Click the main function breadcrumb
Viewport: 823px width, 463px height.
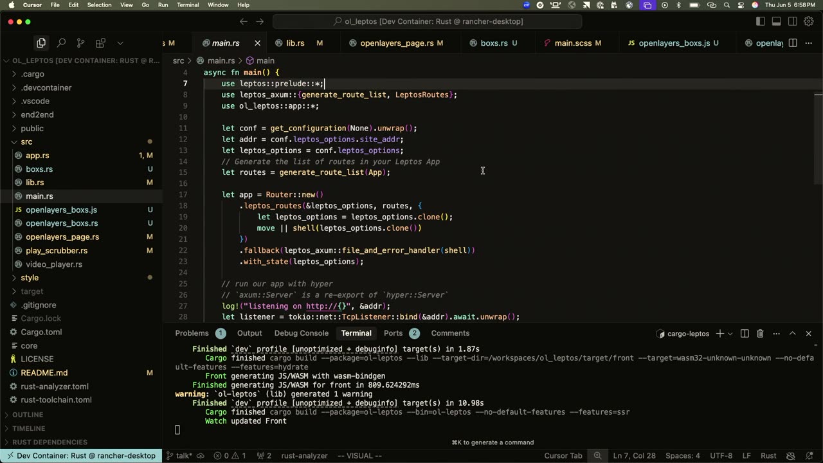tap(260, 60)
